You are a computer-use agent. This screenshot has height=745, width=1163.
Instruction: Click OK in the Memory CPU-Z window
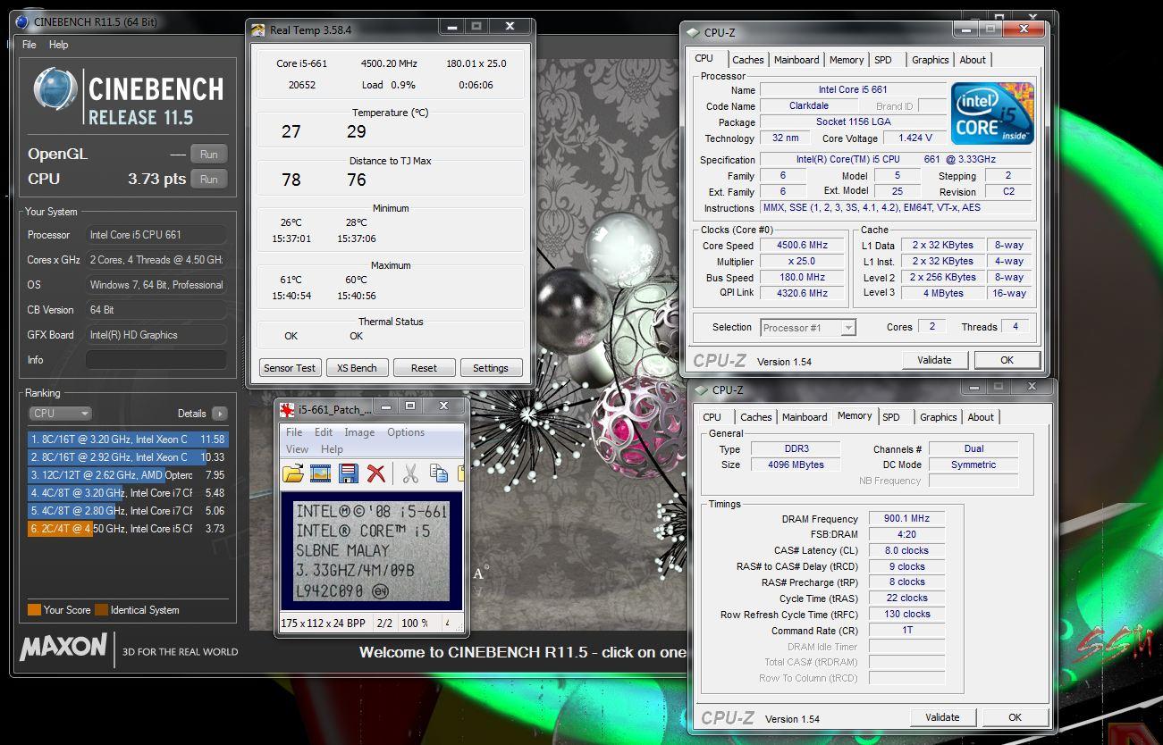tap(1015, 717)
